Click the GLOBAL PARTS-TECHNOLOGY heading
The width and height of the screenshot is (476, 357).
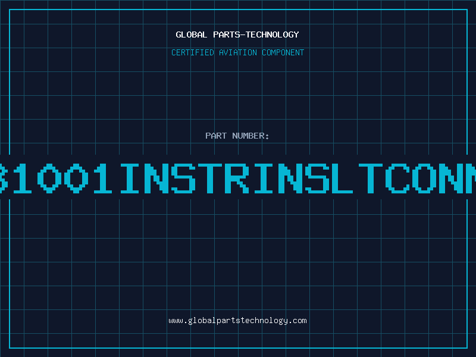[237, 35]
